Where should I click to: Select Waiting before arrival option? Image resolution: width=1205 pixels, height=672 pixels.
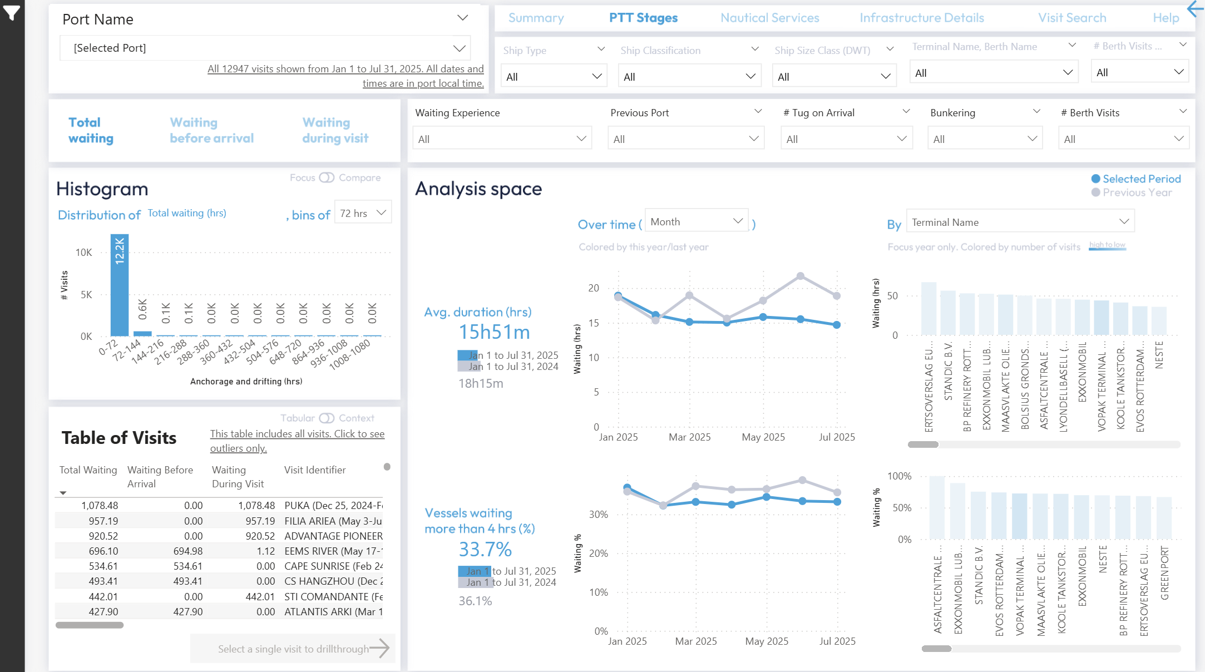[211, 130]
